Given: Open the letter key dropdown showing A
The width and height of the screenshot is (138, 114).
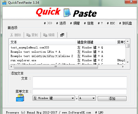Looking at the screenshot, I should click(x=87, y=98).
